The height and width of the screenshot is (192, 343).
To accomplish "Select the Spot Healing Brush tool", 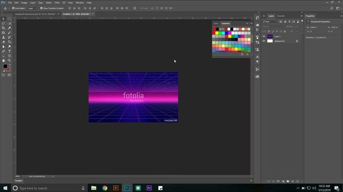I will [x=3, y=33].
